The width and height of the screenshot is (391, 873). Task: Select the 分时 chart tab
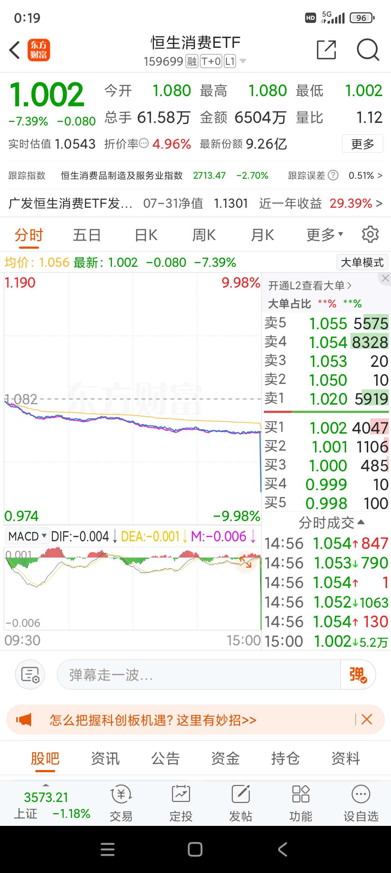coord(29,235)
